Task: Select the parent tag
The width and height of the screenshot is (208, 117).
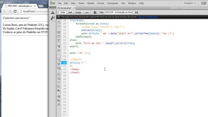Action: 59,46
